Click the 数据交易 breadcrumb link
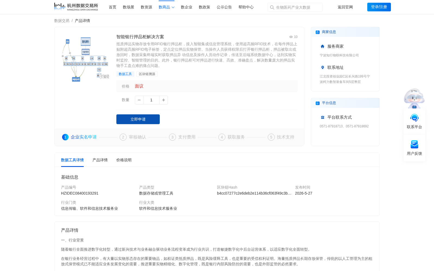Viewport: 434px width, 271px height. 62,21
